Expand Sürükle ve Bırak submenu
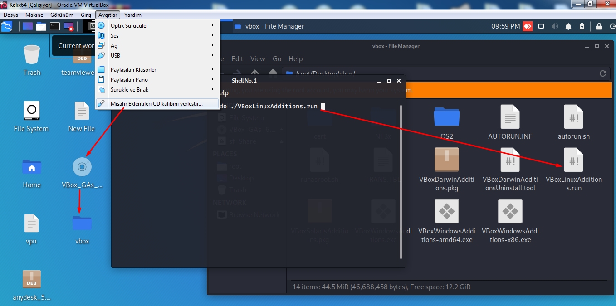 pyautogui.click(x=157, y=90)
